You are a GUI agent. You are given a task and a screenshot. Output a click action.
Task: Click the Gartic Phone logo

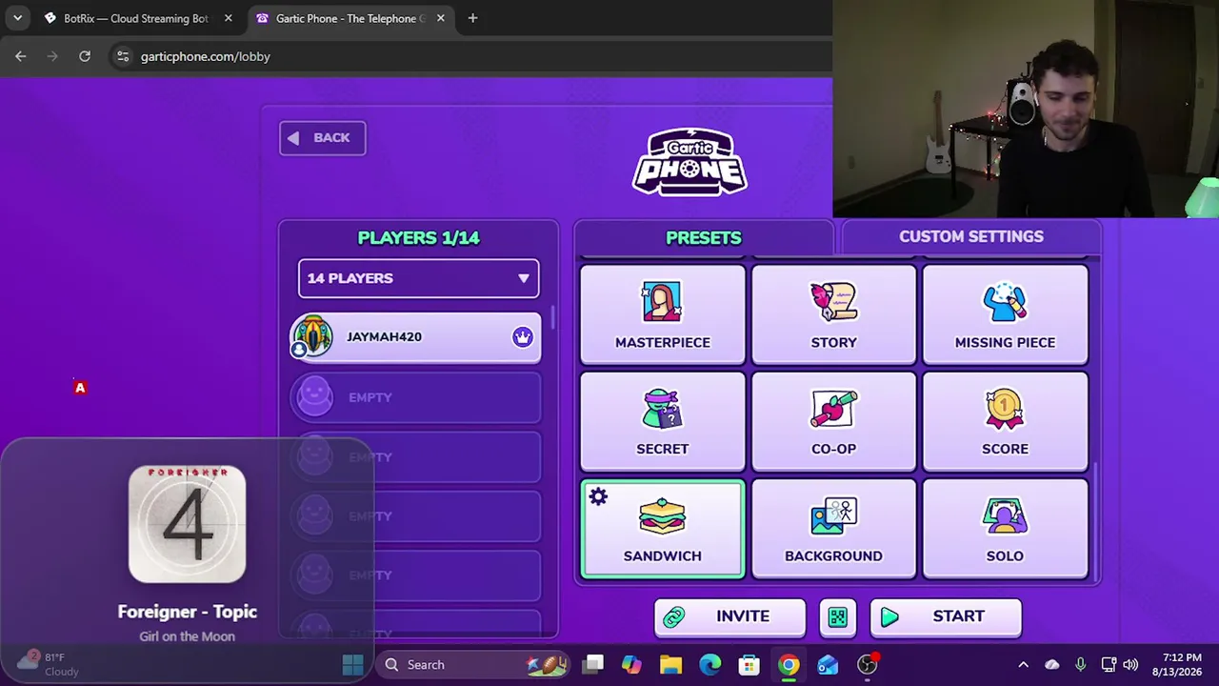(x=689, y=163)
